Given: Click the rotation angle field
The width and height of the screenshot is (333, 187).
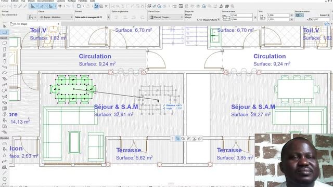Looking at the screenshot, I should [x=321, y=19].
